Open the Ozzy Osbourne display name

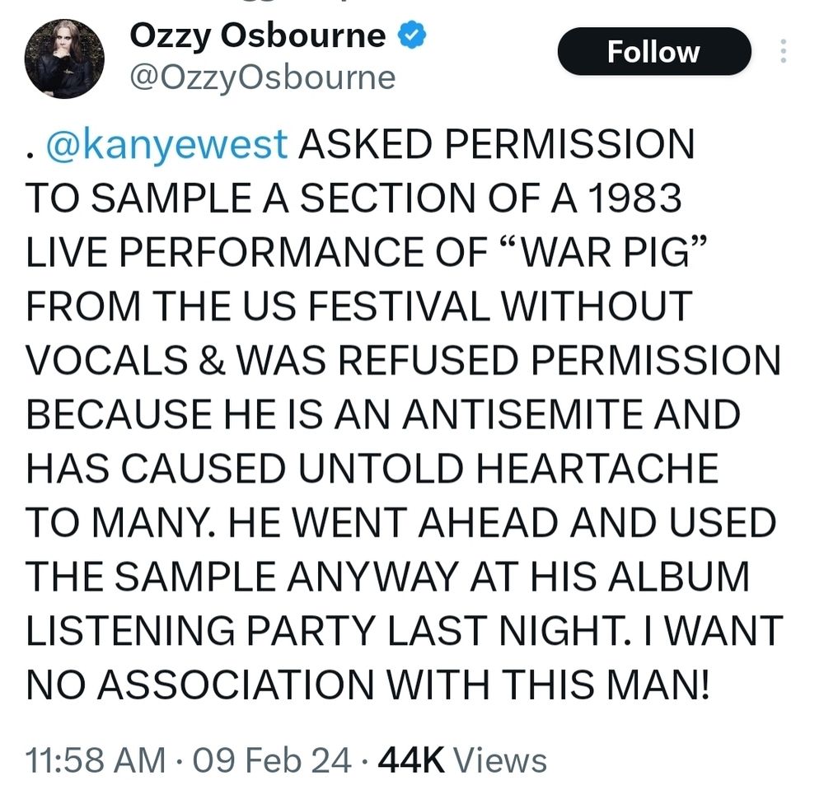pyautogui.click(x=257, y=35)
